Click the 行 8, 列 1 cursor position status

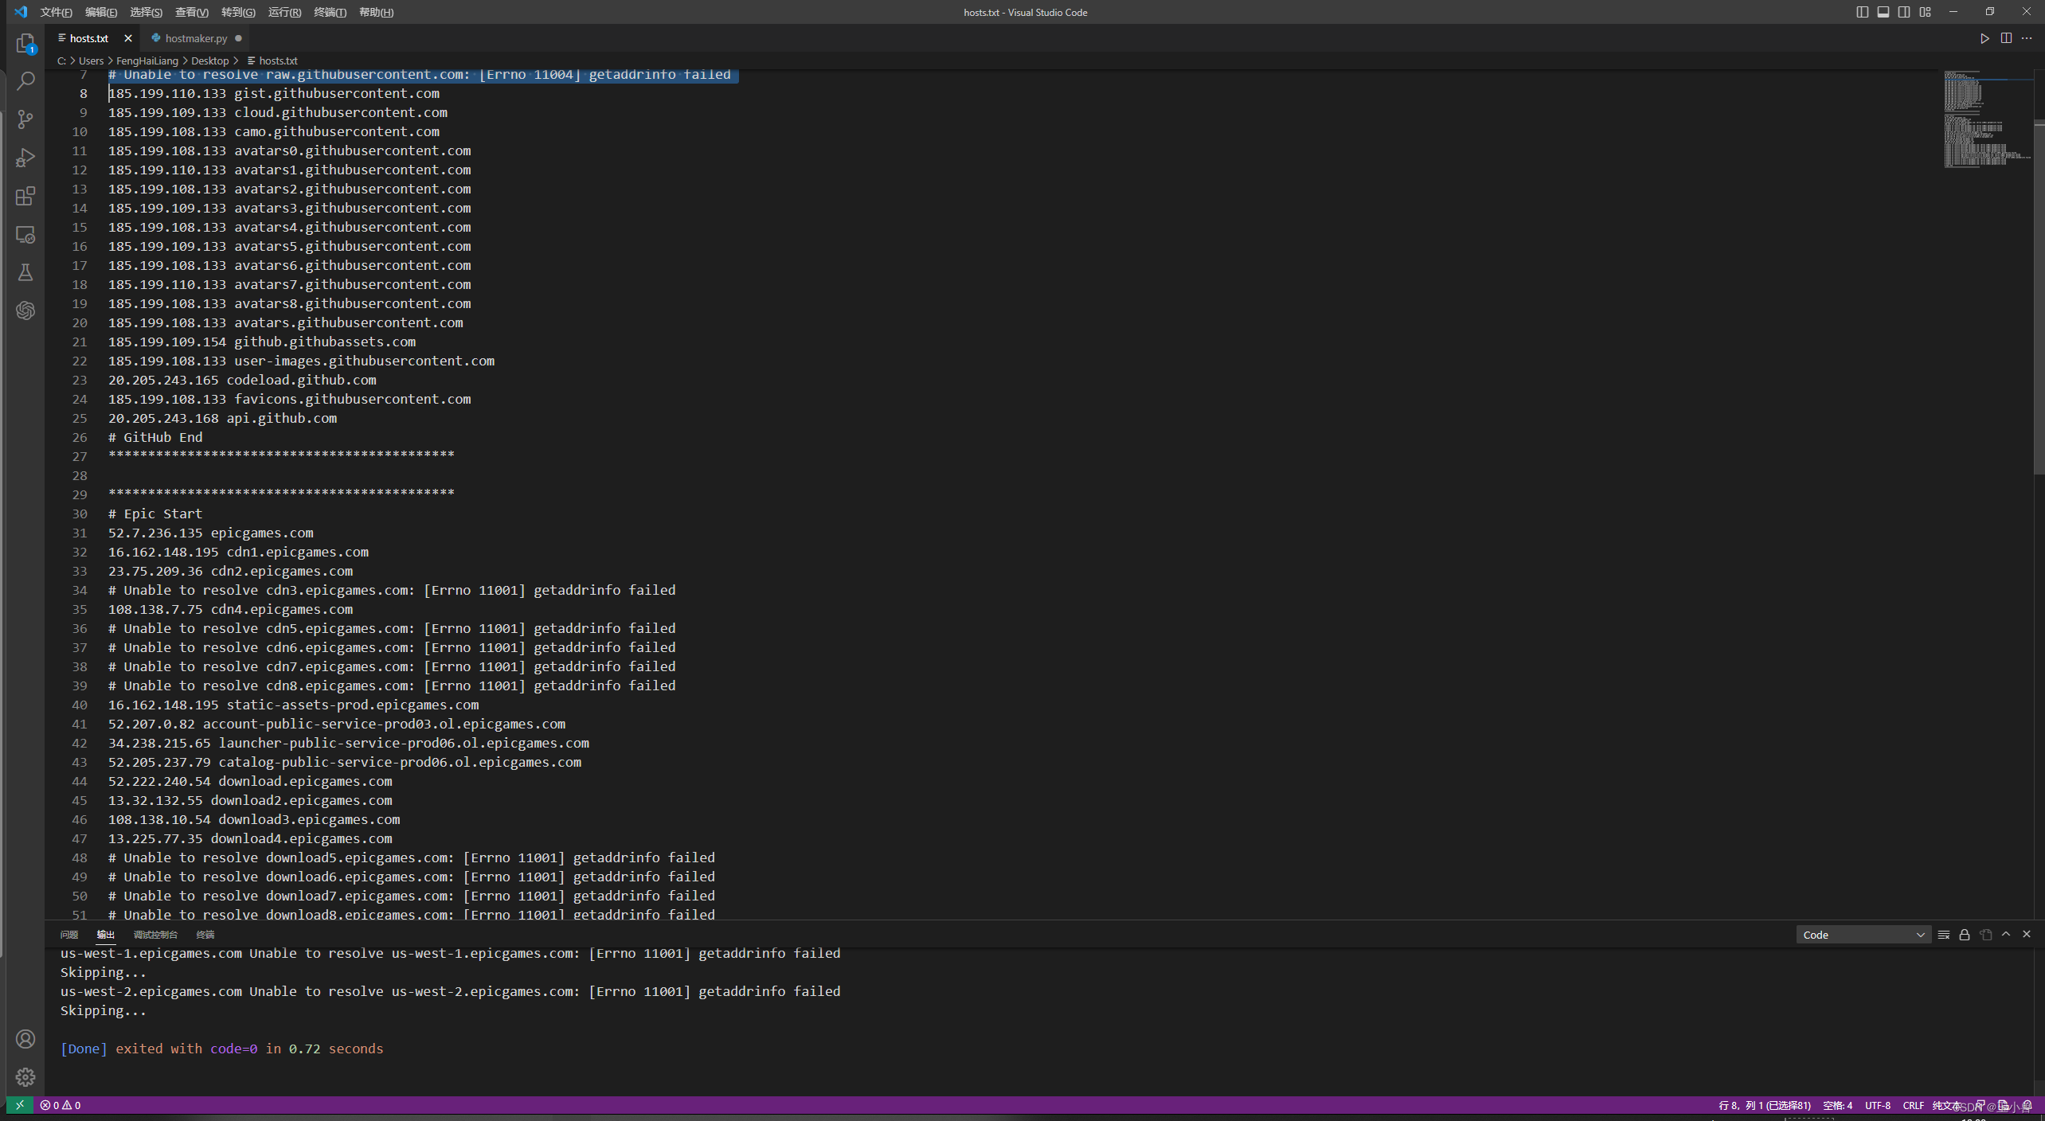[1765, 1105]
